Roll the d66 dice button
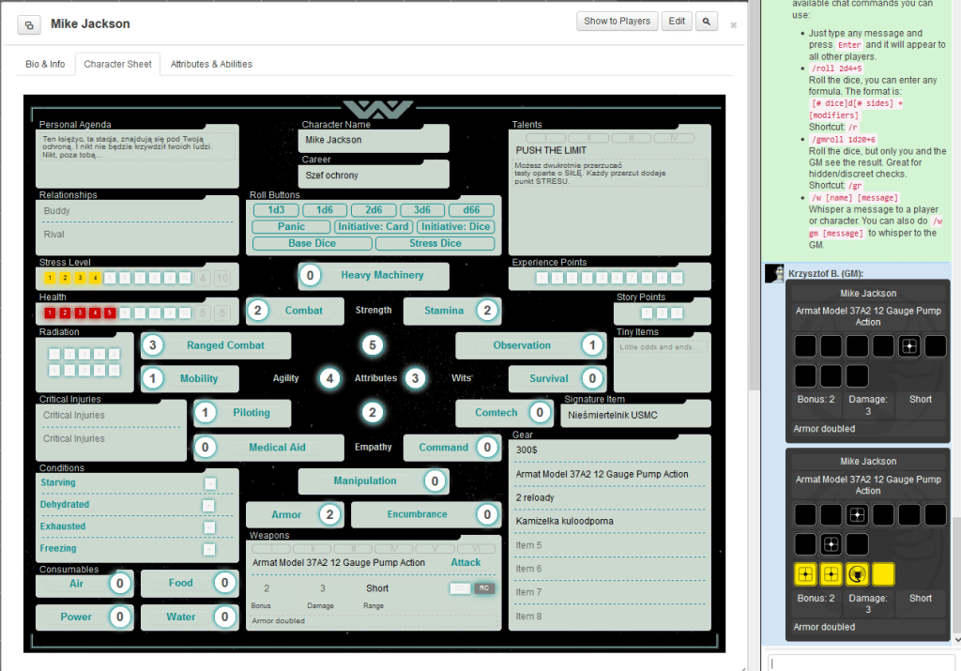Image resolution: width=961 pixels, height=671 pixels. pyautogui.click(x=471, y=210)
